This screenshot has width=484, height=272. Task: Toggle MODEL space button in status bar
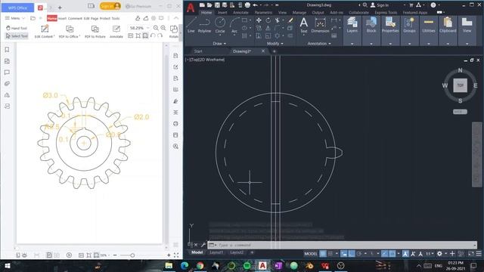311,254
